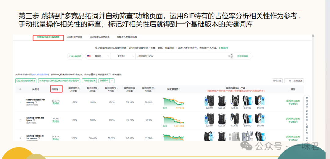The width and height of the screenshot is (330, 159).
Task: Select the 98.44% cell in row 3
Action: click(93, 138)
